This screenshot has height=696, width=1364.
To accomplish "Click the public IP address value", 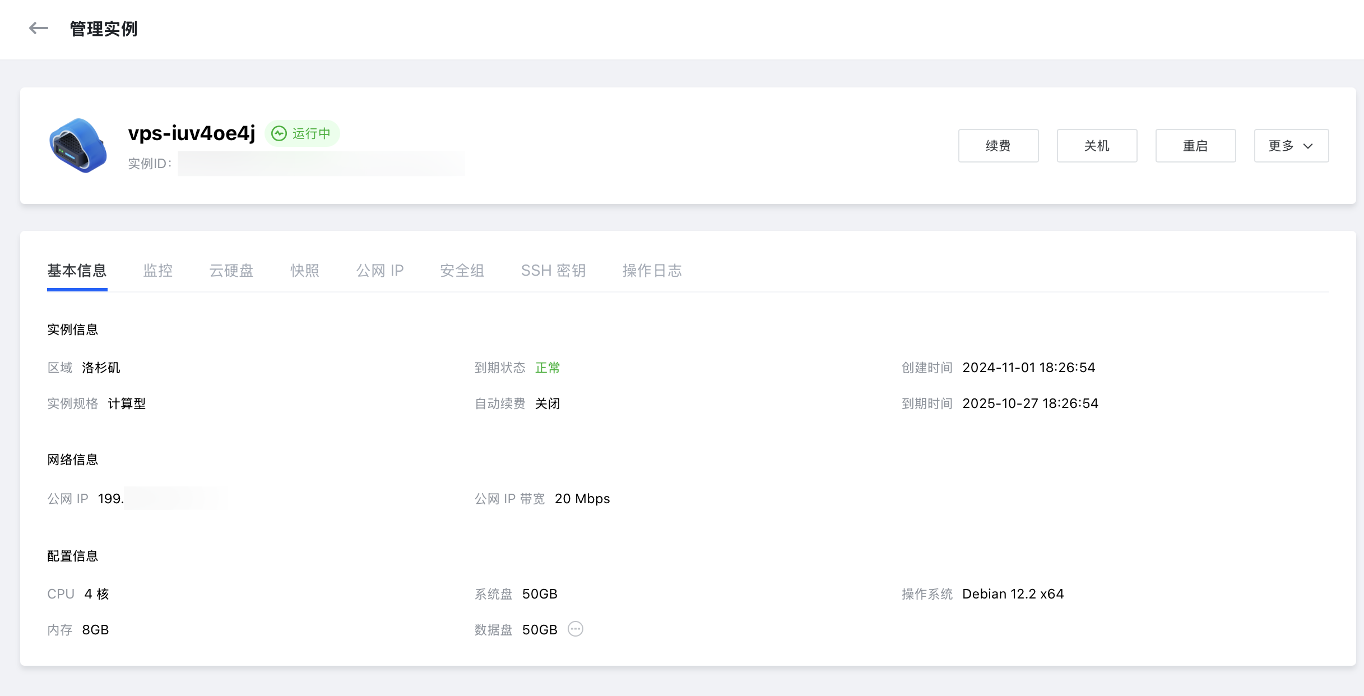I will (163, 499).
